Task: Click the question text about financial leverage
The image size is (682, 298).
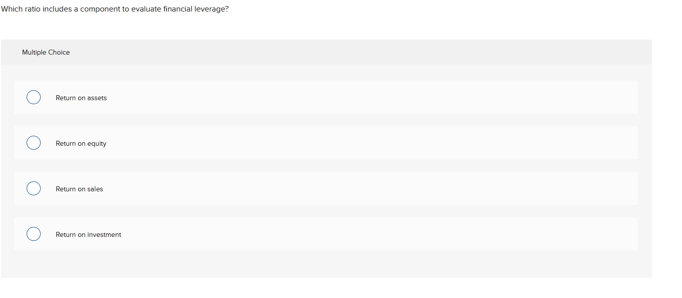Action: pyautogui.click(x=114, y=9)
